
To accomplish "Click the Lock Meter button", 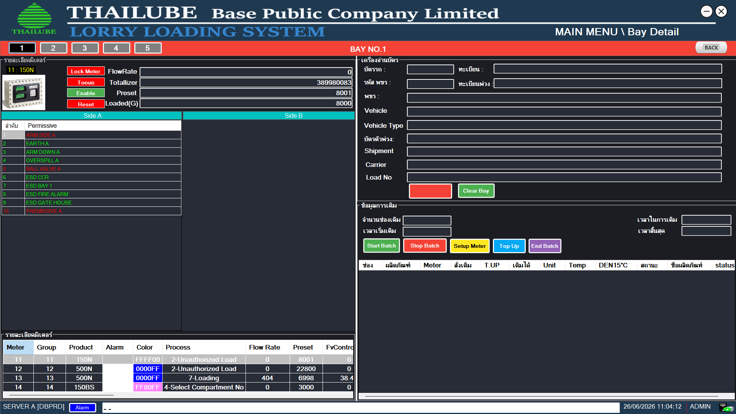I will [x=86, y=71].
